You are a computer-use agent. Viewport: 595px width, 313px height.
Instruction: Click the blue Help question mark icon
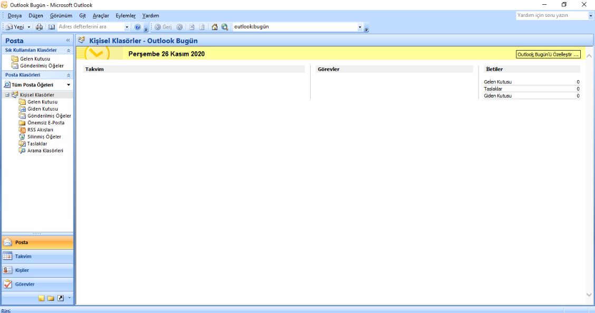click(x=138, y=27)
